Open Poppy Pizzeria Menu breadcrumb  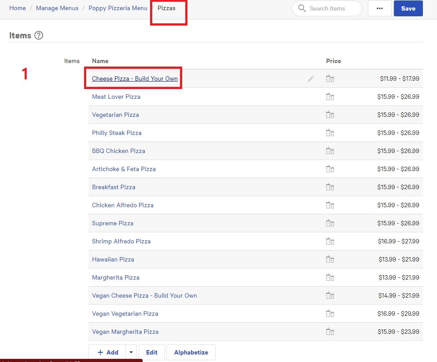coord(118,8)
